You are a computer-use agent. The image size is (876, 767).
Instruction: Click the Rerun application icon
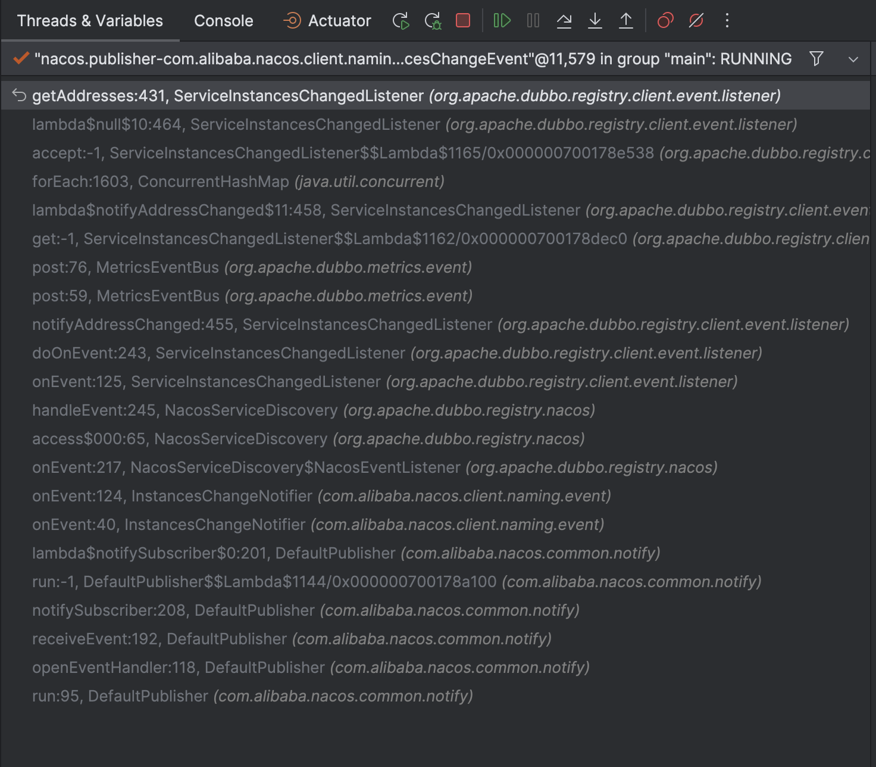pyautogui.click(x=401, y=21)
